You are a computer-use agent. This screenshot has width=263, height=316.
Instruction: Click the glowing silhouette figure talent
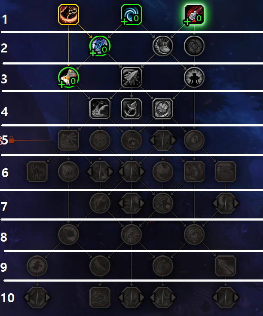click(x=194, y=77)
